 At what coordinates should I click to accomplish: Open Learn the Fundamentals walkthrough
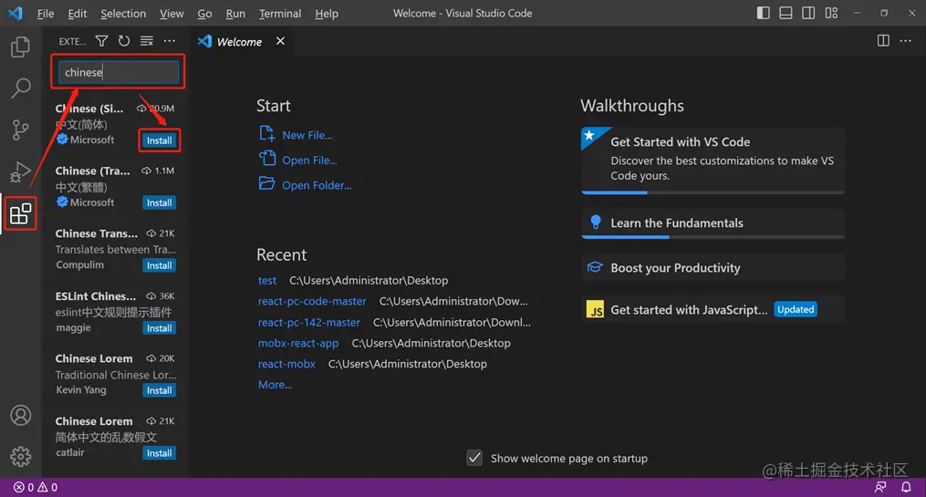click(x=713, y=223)
